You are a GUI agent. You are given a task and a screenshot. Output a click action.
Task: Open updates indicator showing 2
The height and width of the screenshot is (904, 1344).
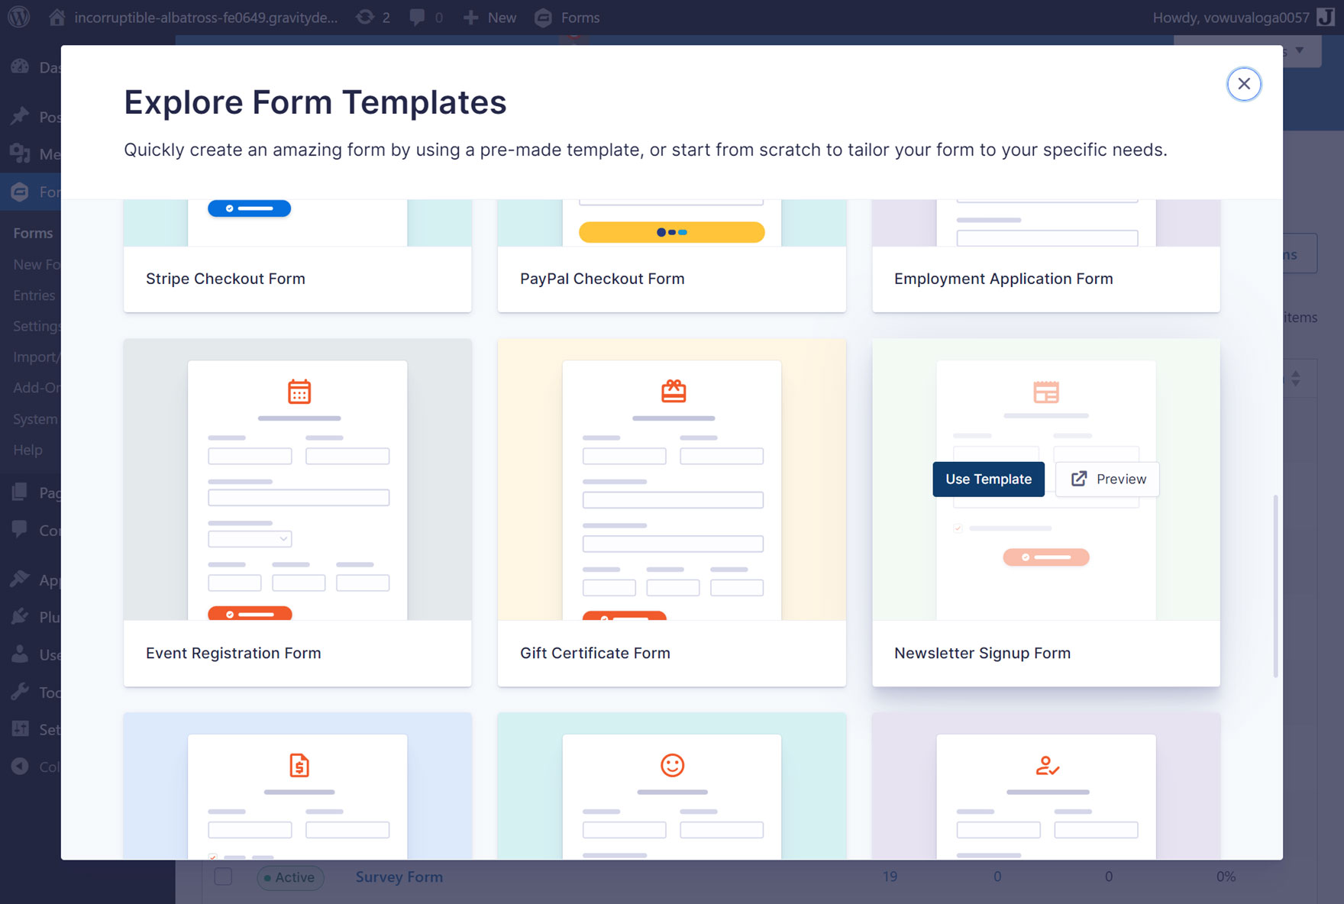point(373,17)
